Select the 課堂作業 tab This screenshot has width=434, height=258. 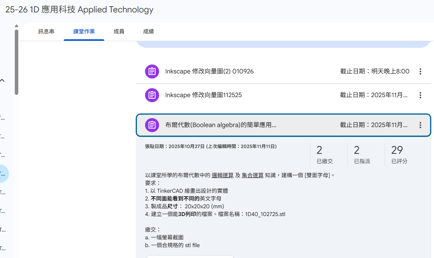click(x=84, y=31)
